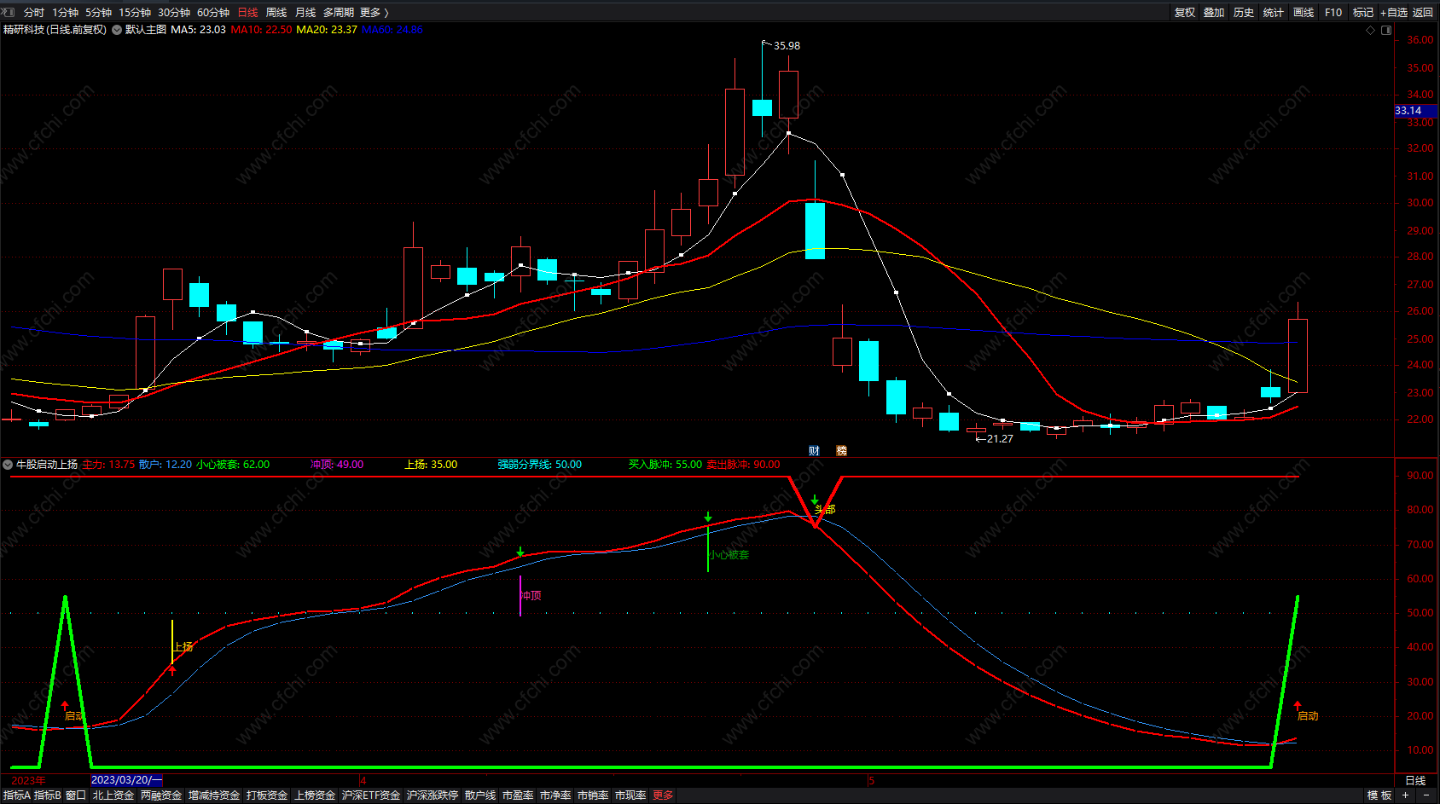Open the main chart indicator dropdown arrow
The image size is (1440, 804).
pos(117,30)
